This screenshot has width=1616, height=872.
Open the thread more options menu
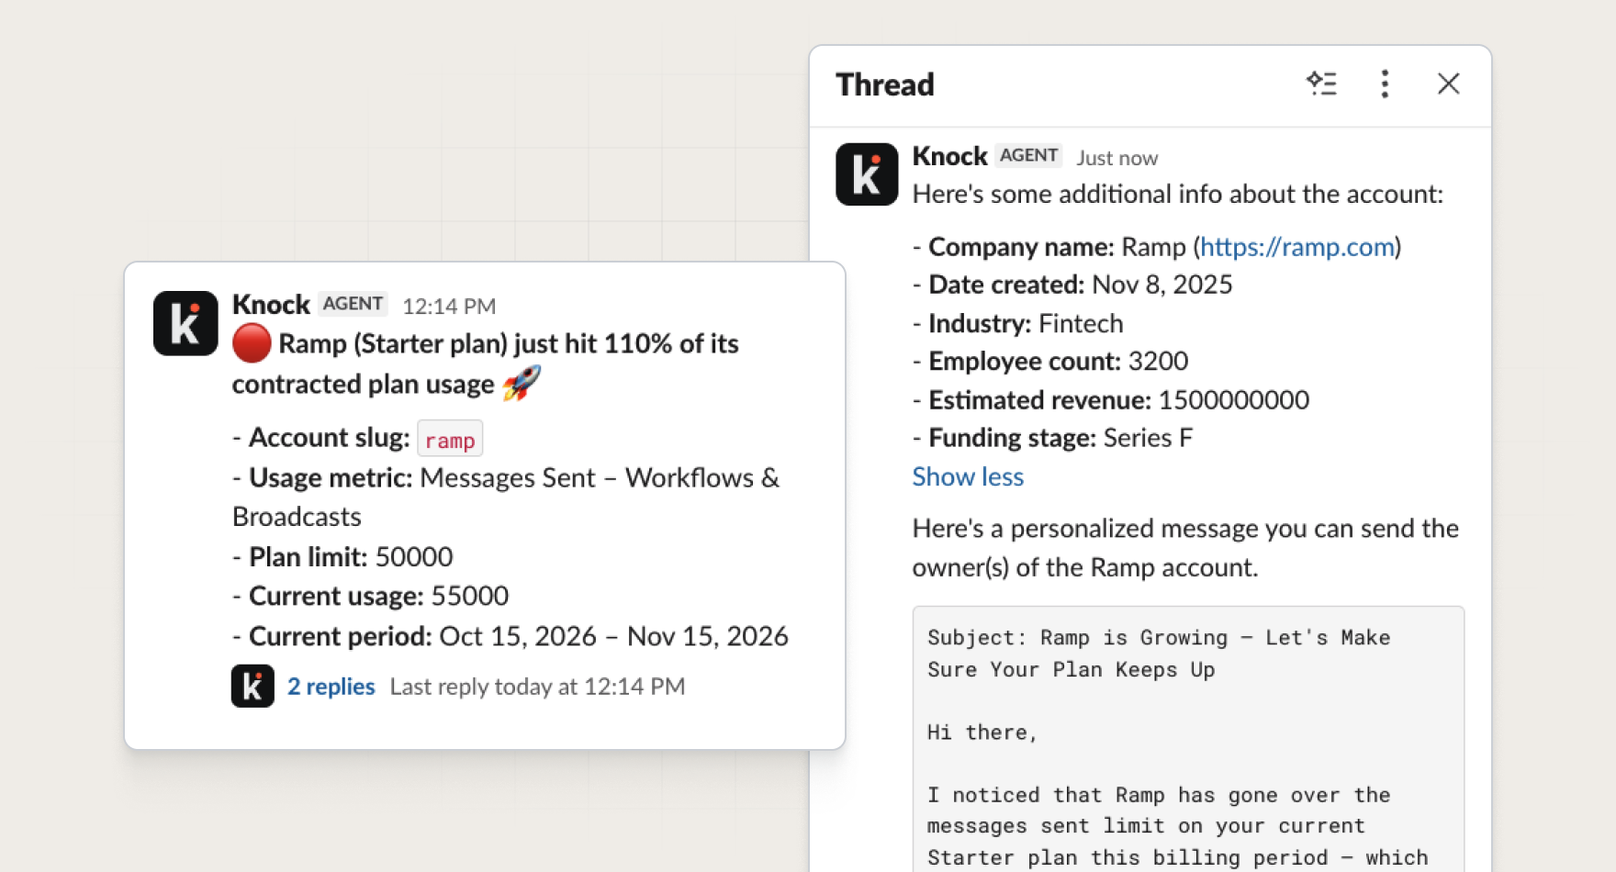pos(1385,84)
